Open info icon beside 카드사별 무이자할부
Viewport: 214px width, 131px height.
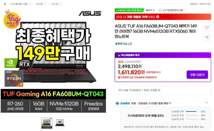[x=159, y=90]
